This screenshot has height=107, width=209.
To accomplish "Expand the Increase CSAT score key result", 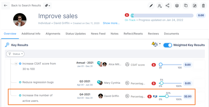I will click(x=16, y=64).
